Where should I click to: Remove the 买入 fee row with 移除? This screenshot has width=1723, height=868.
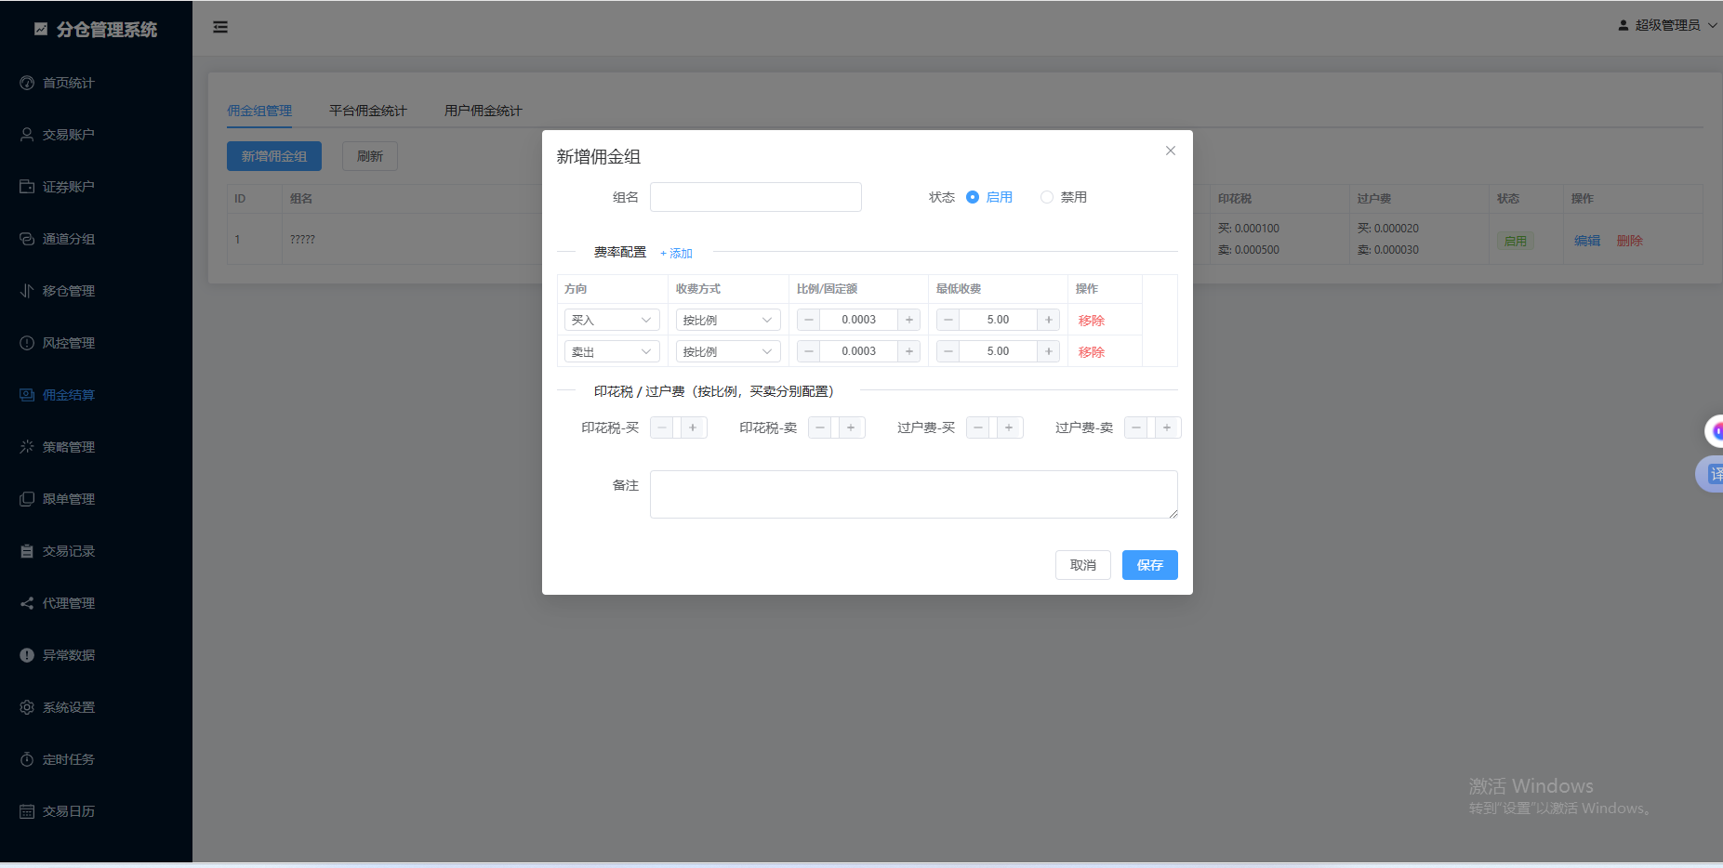[x=1092, y=321]
